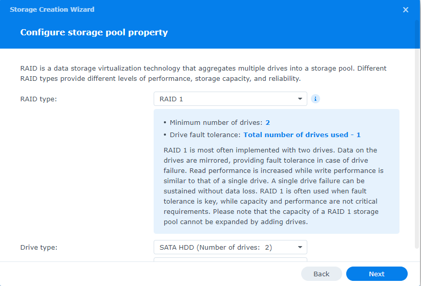Click the "Drive type:" label
Viewport: 421px width, 286px height.
[x=39, y=247]
